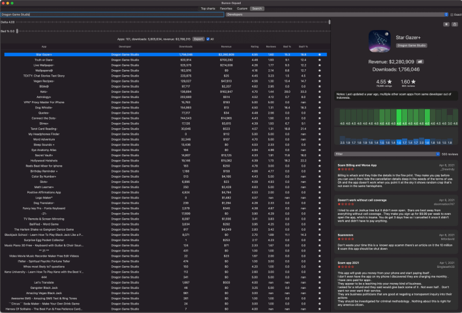Viewport: 462px width, 313px height.
Task: Adjust the Bad % slider handle
Action: (x=17, y=31)
